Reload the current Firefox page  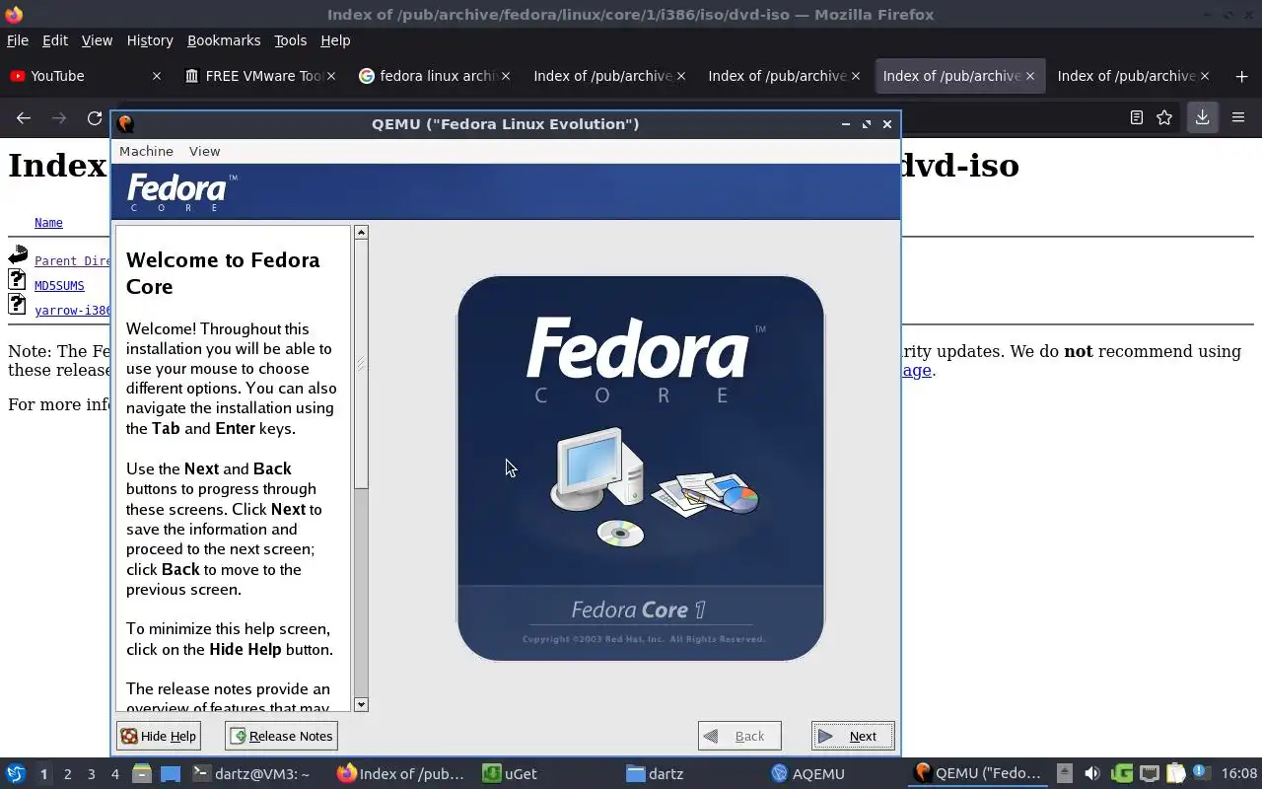(95, 118)
